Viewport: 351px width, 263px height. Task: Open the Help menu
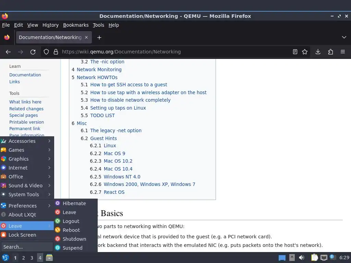click(114, 25)
